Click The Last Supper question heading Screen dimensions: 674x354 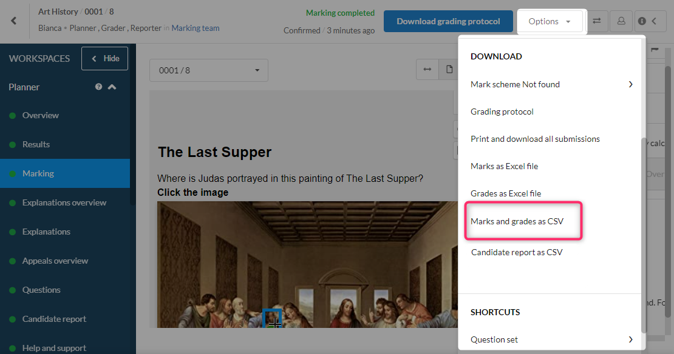pos(214,152)
